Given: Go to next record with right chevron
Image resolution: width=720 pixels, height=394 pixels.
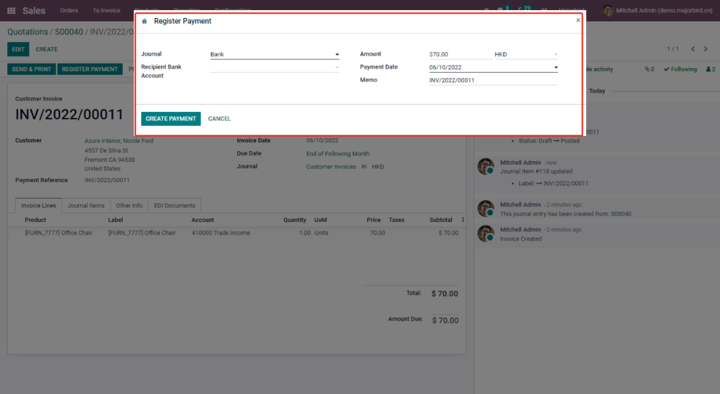Looking at the screenshot, I should 706,49.
